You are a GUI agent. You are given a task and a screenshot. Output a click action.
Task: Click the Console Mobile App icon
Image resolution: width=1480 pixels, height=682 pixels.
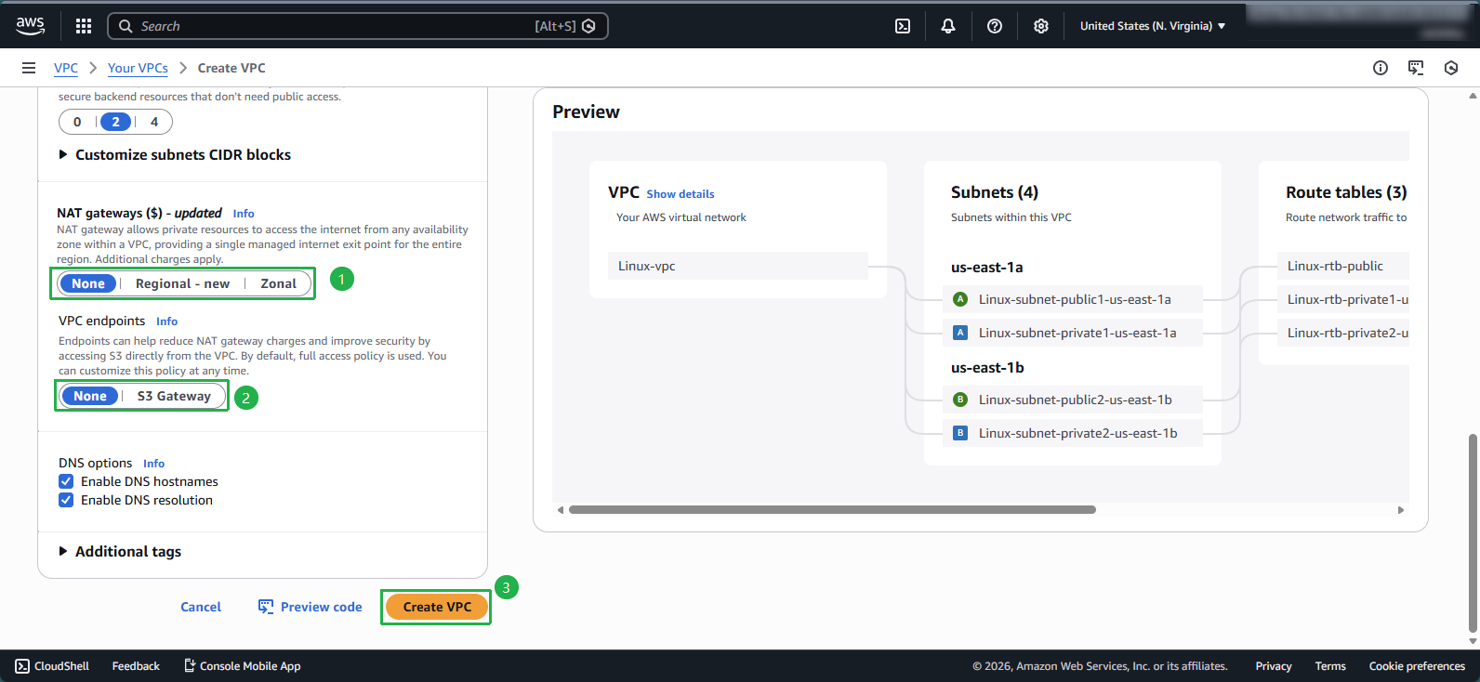[190, 665]
